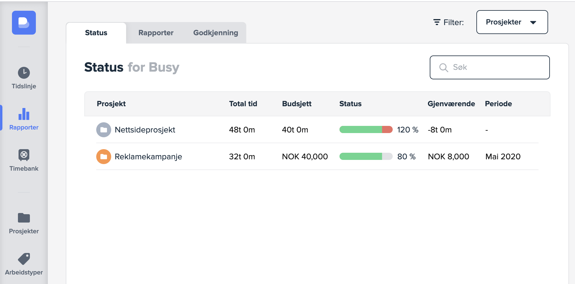575x284 pixels.
Task: Click the 48t 0m total time value
Action: click(242, 130)
